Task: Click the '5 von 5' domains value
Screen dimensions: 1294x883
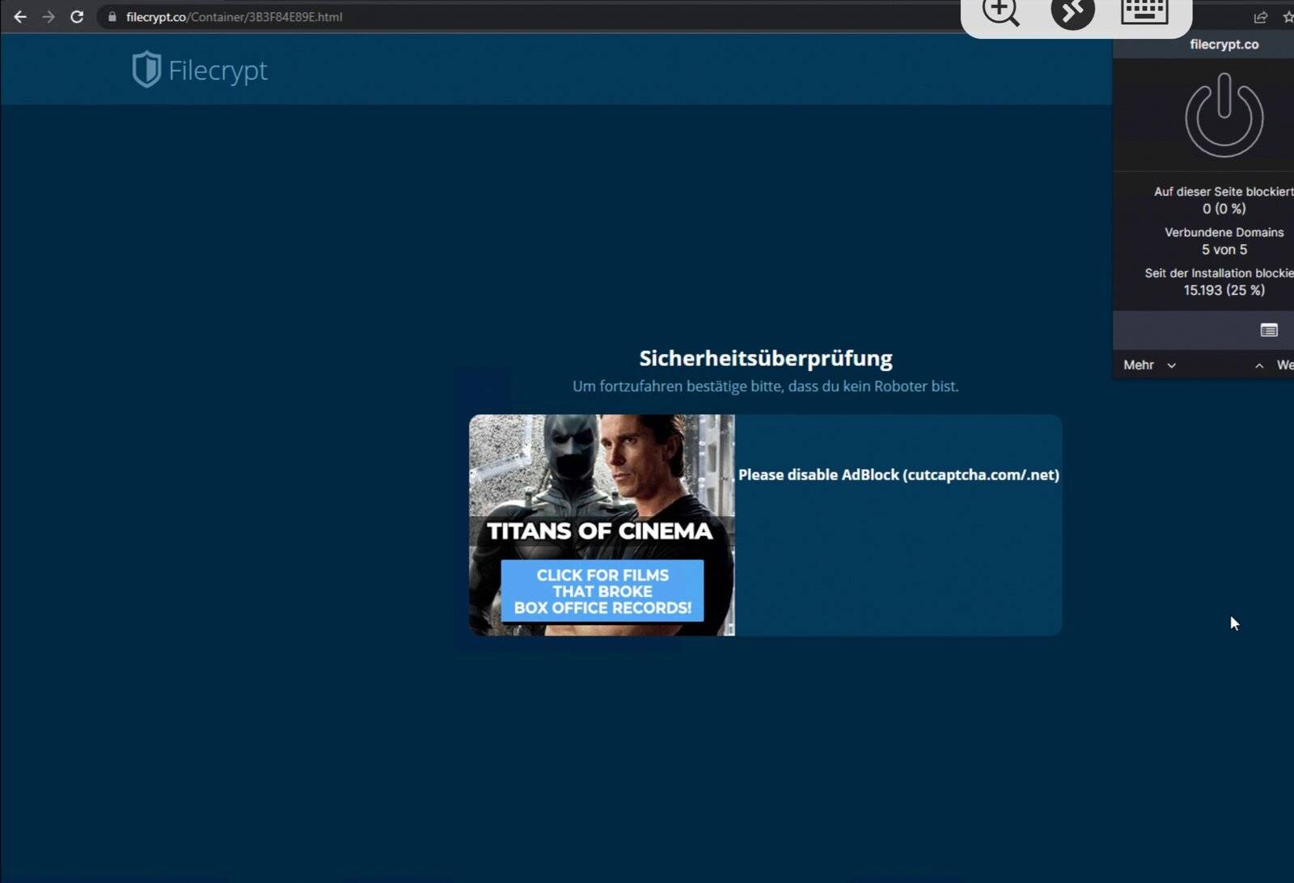Action: (1224, 250)
